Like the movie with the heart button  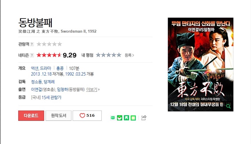87,115
